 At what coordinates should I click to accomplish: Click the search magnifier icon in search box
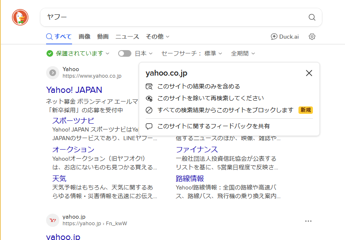click(312, 17)
